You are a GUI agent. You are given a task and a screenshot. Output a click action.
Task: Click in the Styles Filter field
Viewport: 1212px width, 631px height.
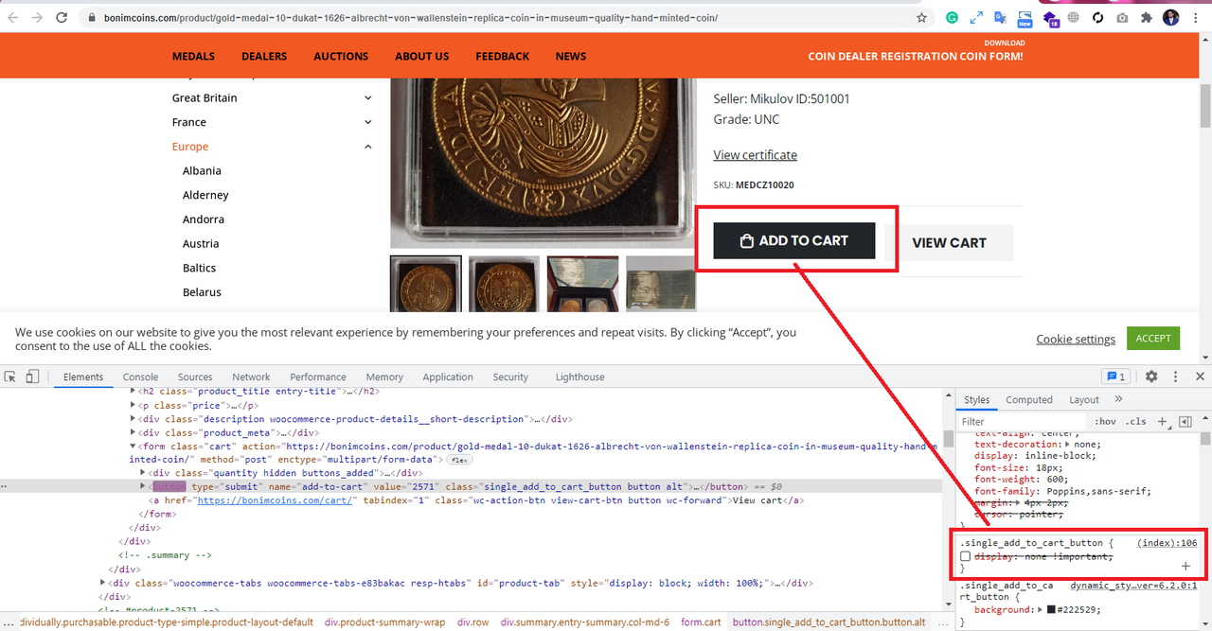1022,422
